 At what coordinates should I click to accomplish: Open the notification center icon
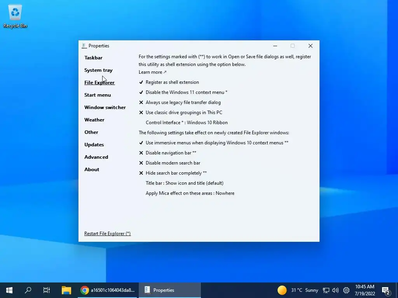[386, 290]
